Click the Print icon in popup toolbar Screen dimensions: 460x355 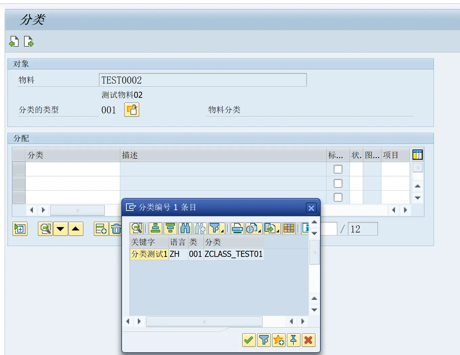point(237,229)
